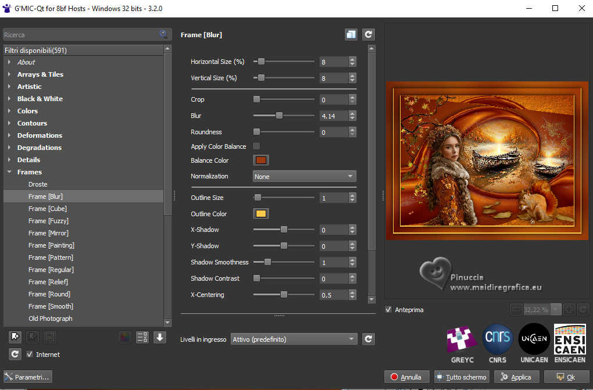The height and width of the screenshot is (390, 593).
Task: Toggle the Internet checkbox
Action: (x=30, y=355)
